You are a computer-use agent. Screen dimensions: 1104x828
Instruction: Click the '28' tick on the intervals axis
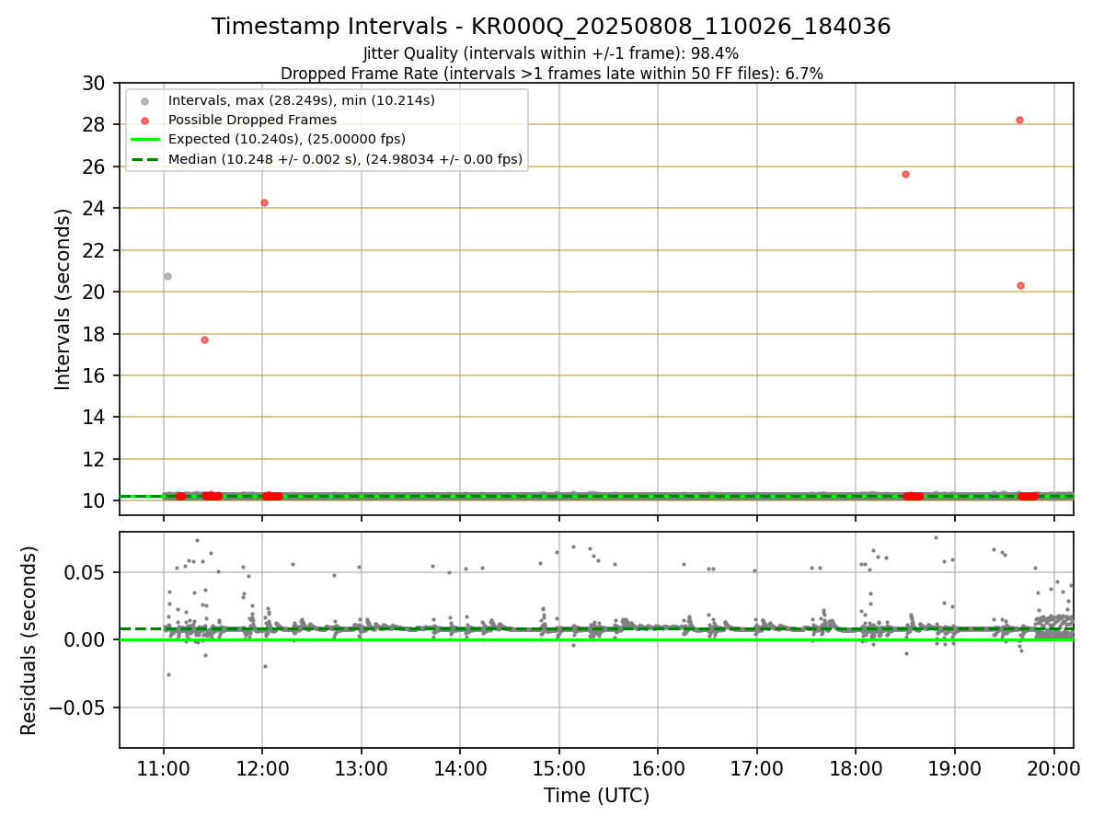point(95,125)
